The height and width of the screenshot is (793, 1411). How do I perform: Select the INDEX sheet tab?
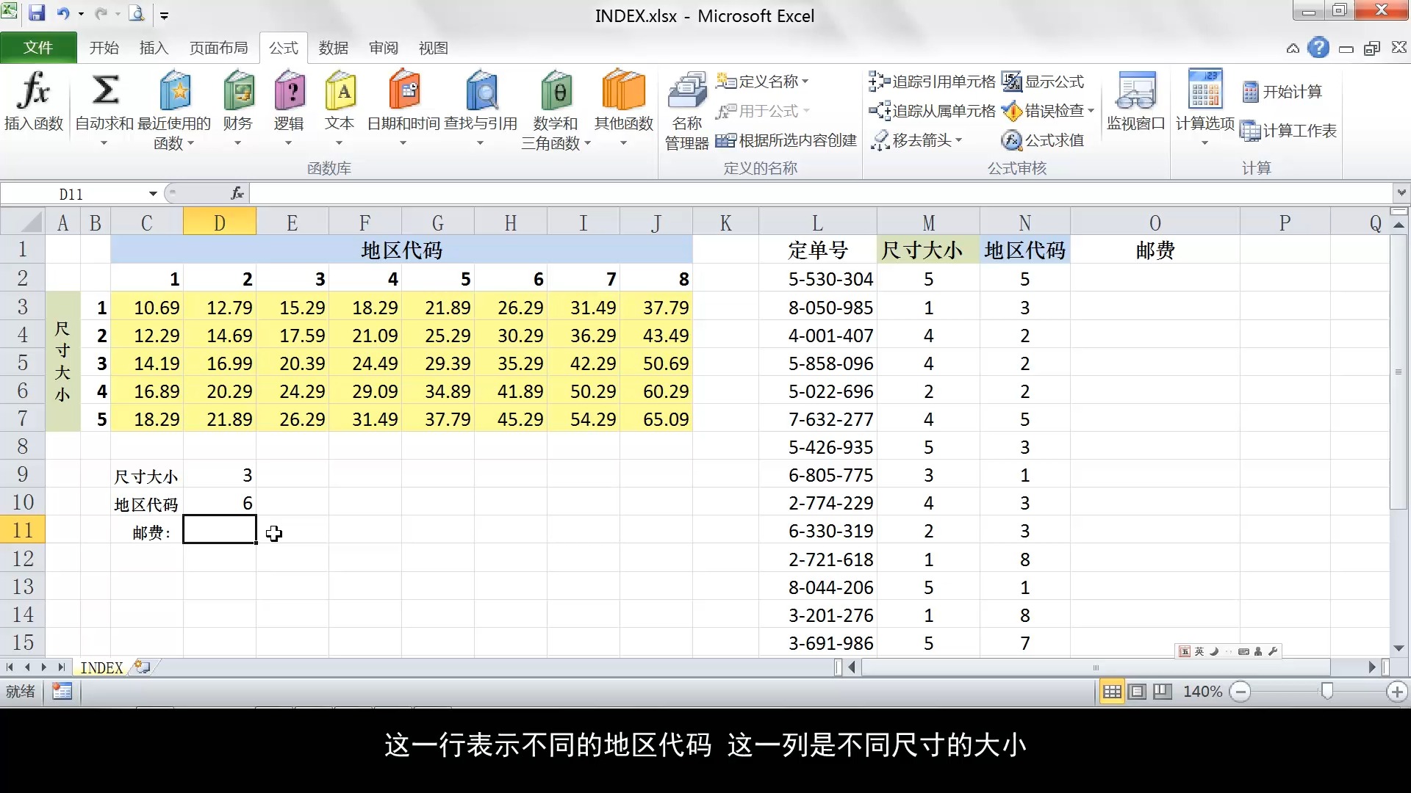point(101,667)
